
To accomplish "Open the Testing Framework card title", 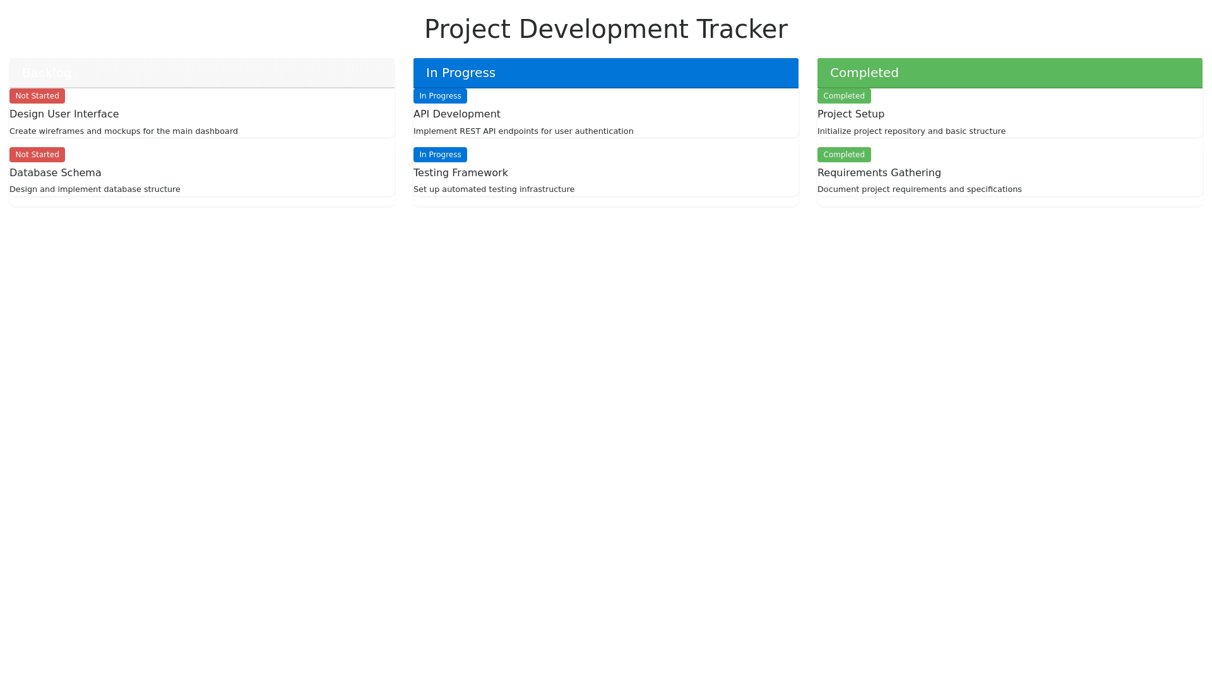I will (460, 173).
